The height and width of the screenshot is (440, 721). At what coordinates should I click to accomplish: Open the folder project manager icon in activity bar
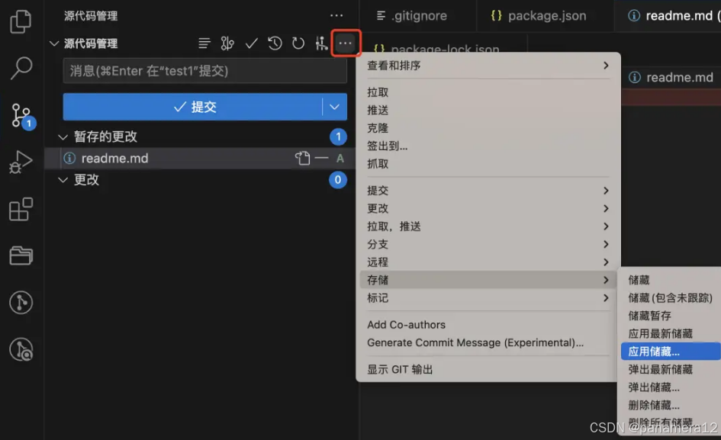(21, 255)
